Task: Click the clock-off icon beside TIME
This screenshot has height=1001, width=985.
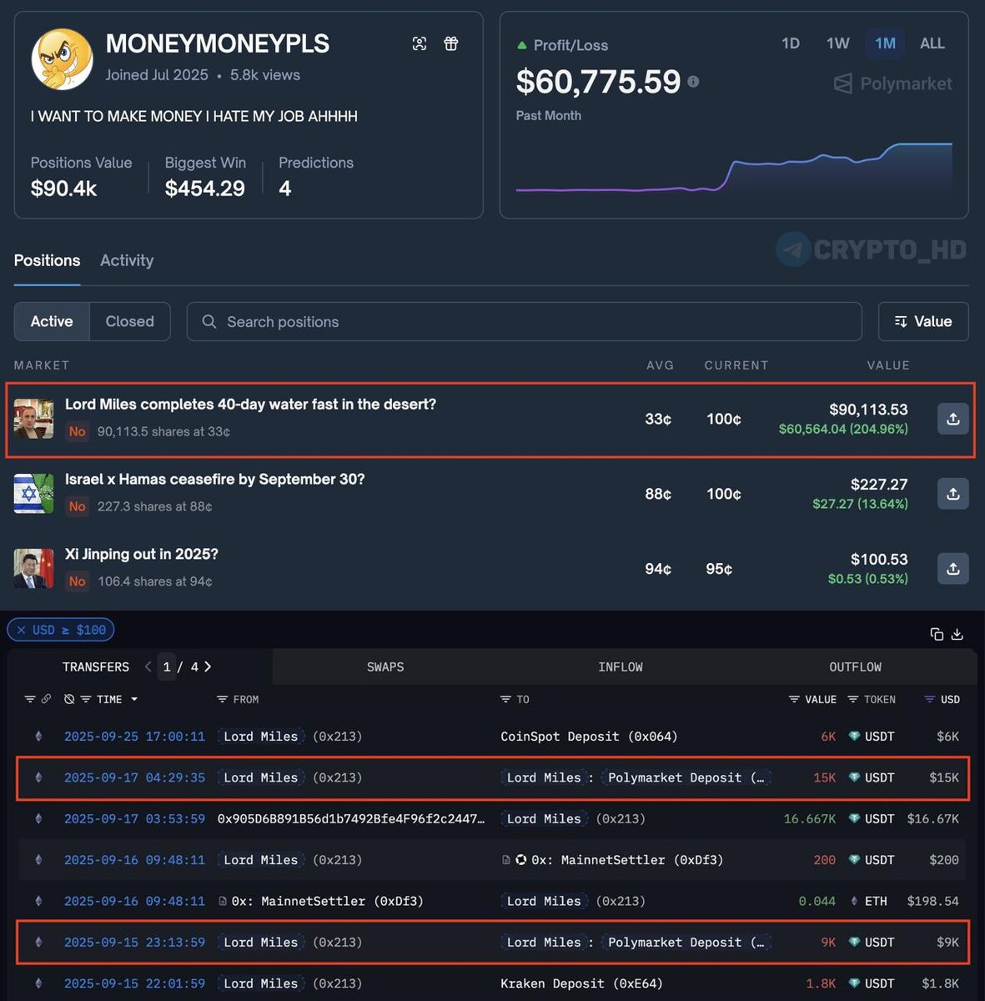Action: [x=69, y=699]
